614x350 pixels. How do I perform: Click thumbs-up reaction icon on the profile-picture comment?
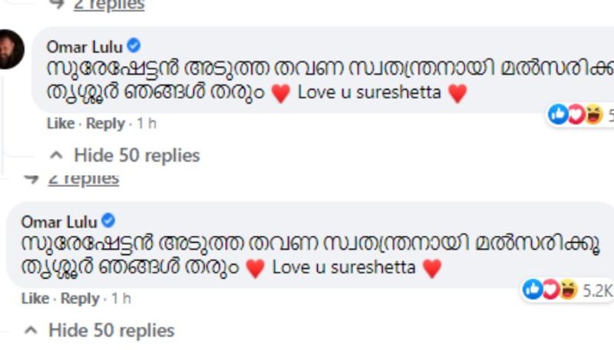coord(558,115)
